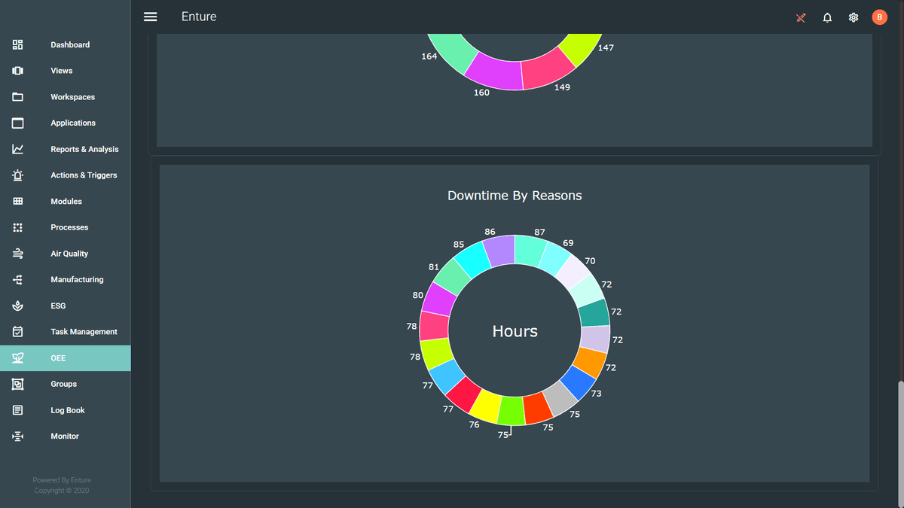
Task: Open the notification bell
Action: 827,17
